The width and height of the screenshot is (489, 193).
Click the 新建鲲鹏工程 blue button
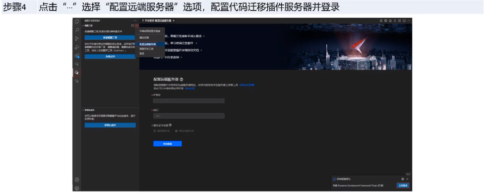(110, 37)
